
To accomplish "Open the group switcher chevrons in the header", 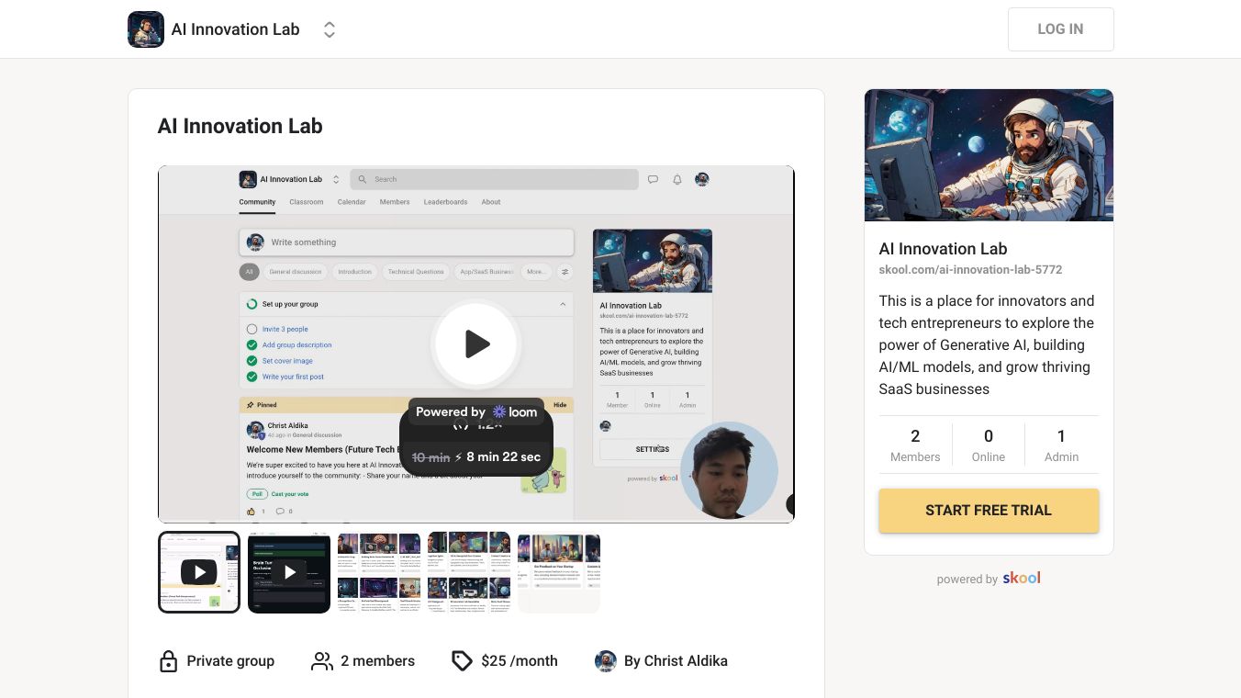I will pyautogui.click(x=330, y=29).
